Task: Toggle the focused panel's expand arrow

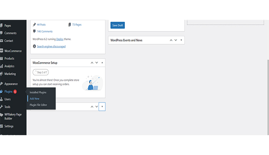Action: click(x=102, y=107)
